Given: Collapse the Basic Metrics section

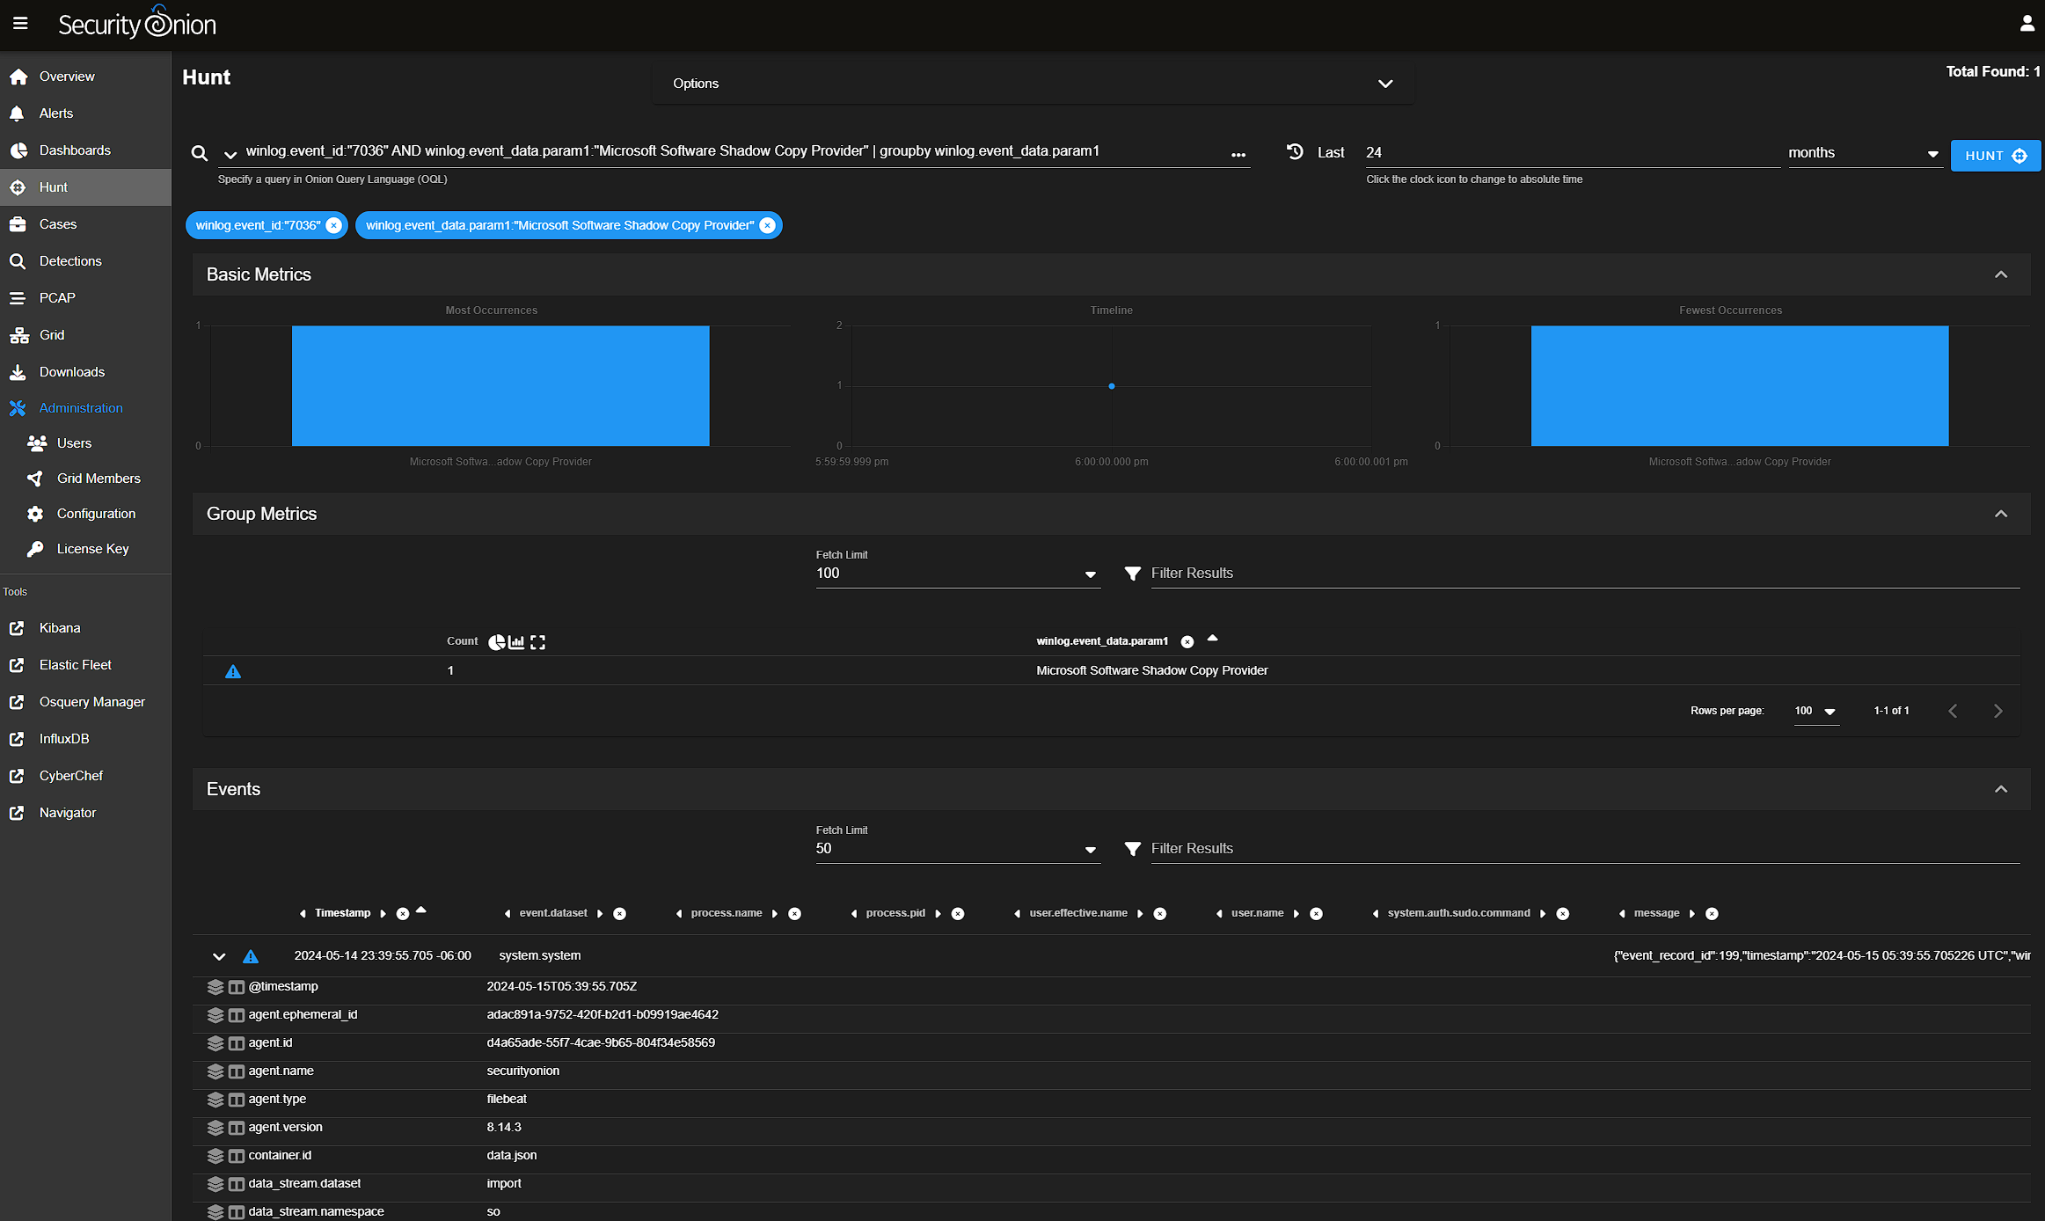Looking at the screenshot, I should [2000, 274].
